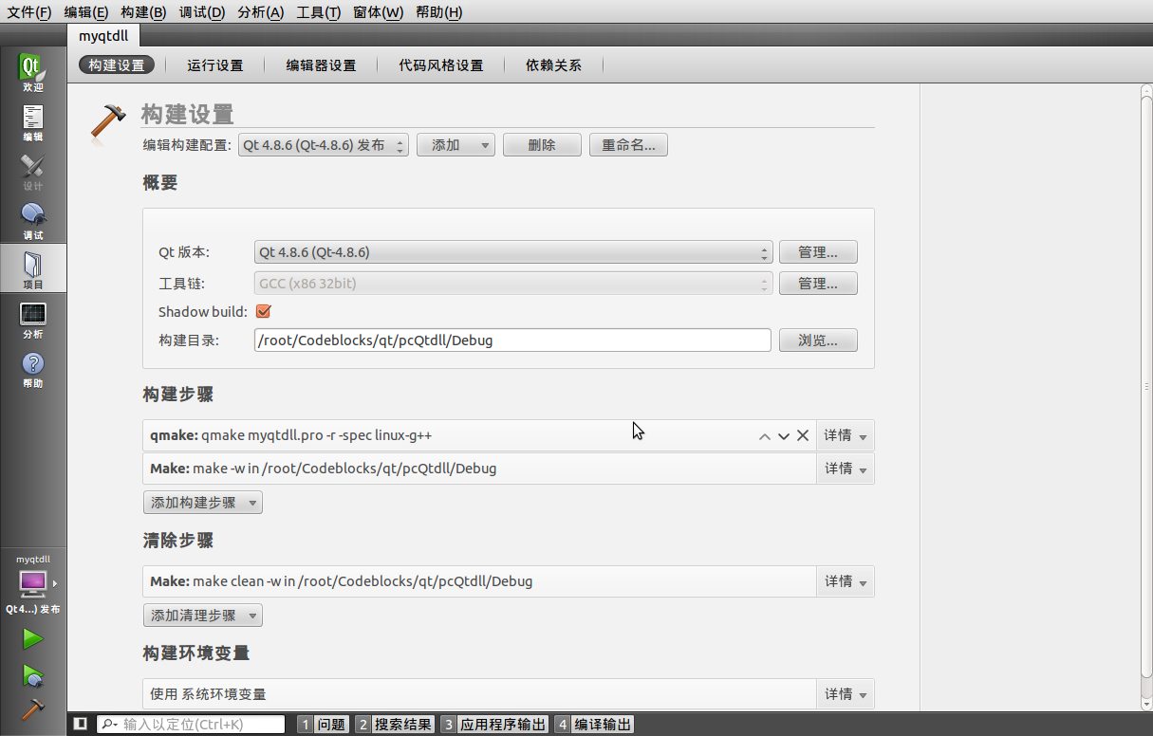Click the 重命名... button
This screenshot has height=736, width=1153.
click(628, 145)
